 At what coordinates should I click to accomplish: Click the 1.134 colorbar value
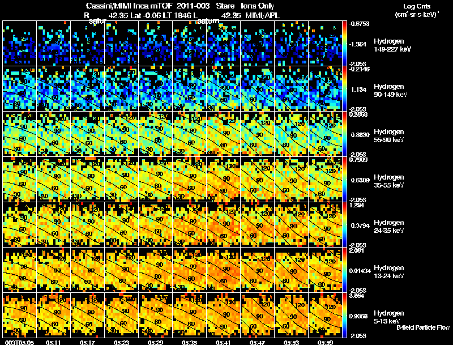[x=358, y=90]
